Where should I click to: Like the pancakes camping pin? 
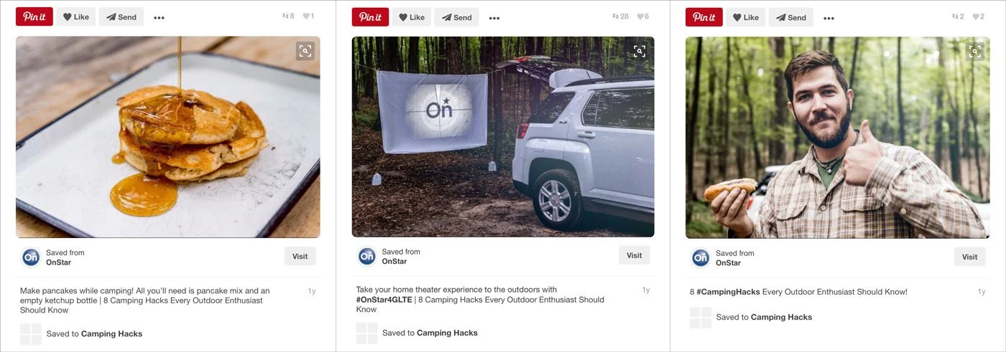[76, 17]
